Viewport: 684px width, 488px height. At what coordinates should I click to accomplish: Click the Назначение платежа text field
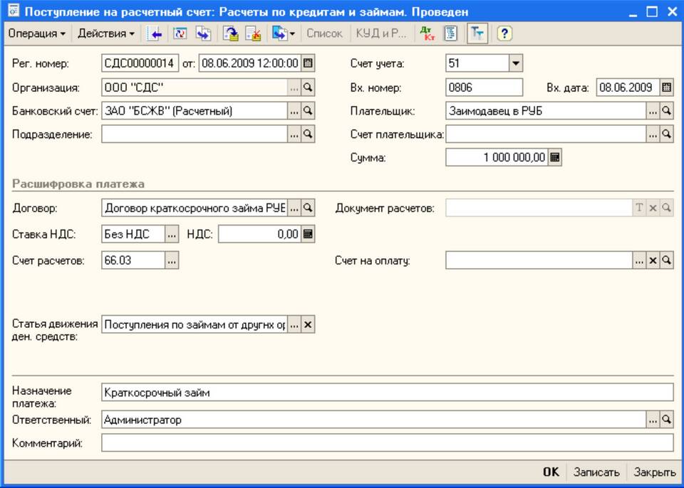pos(387,393)
